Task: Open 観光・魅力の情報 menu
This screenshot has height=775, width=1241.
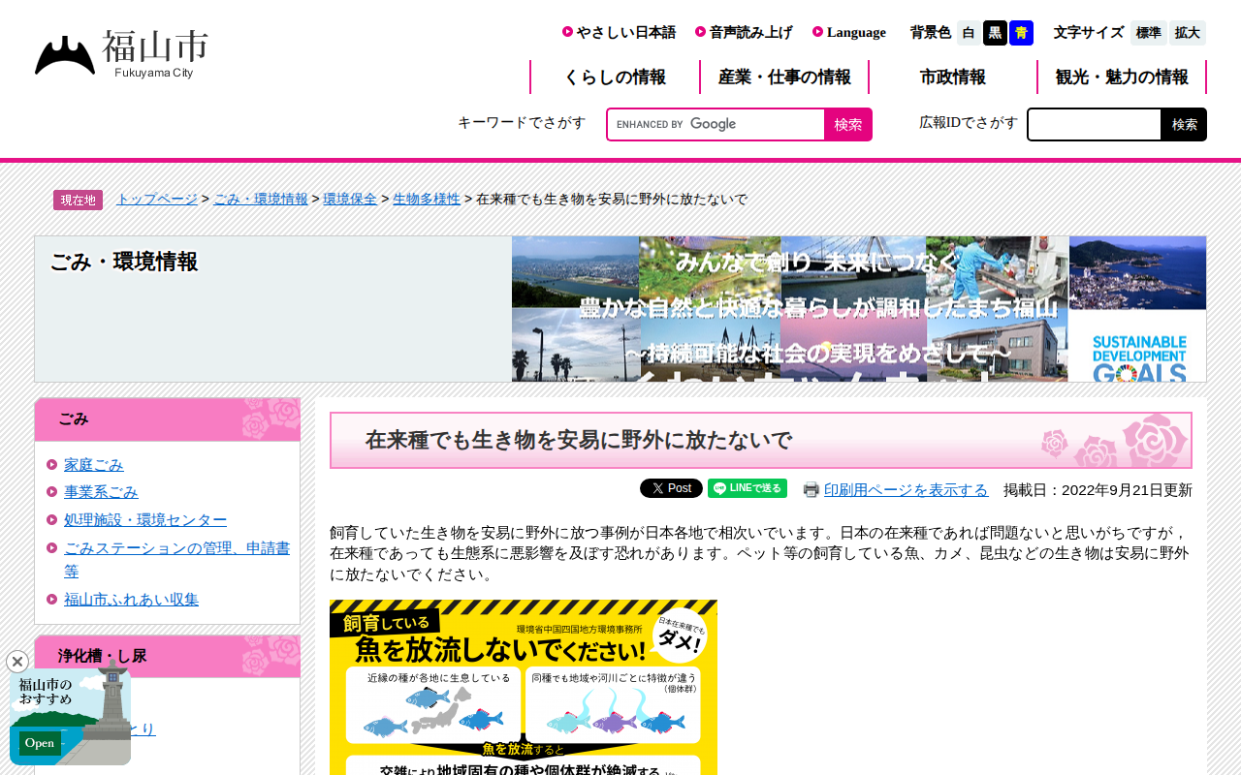Action: pos(1122,77)
